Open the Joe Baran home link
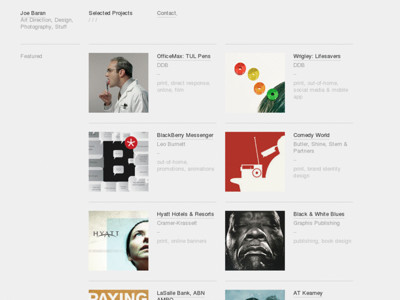Screen dimensions: 400x300 tap(33, 13)
